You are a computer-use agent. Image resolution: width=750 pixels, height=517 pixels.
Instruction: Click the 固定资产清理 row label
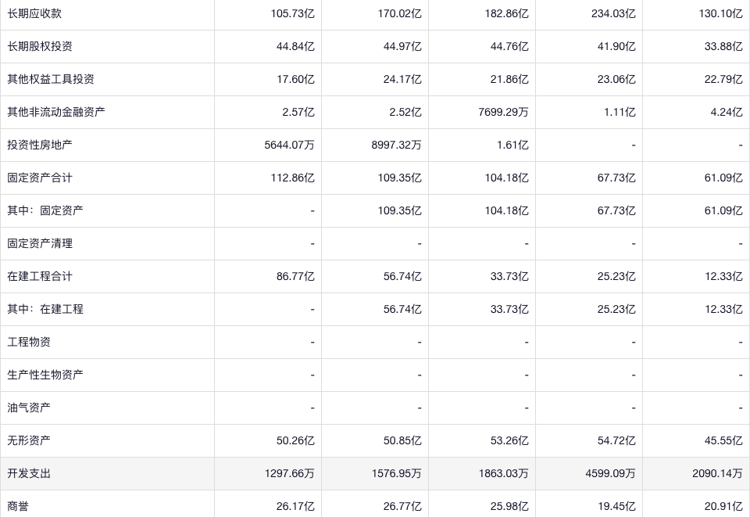click(x=40, y=243)
